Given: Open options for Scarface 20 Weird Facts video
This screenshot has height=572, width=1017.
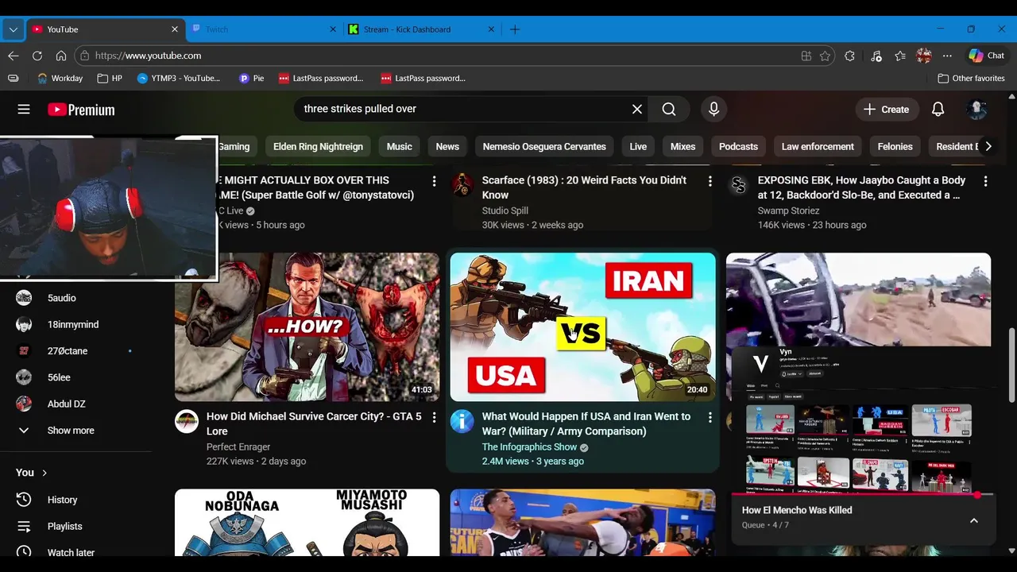Looking at the screenshot, I should coord(710,181).
